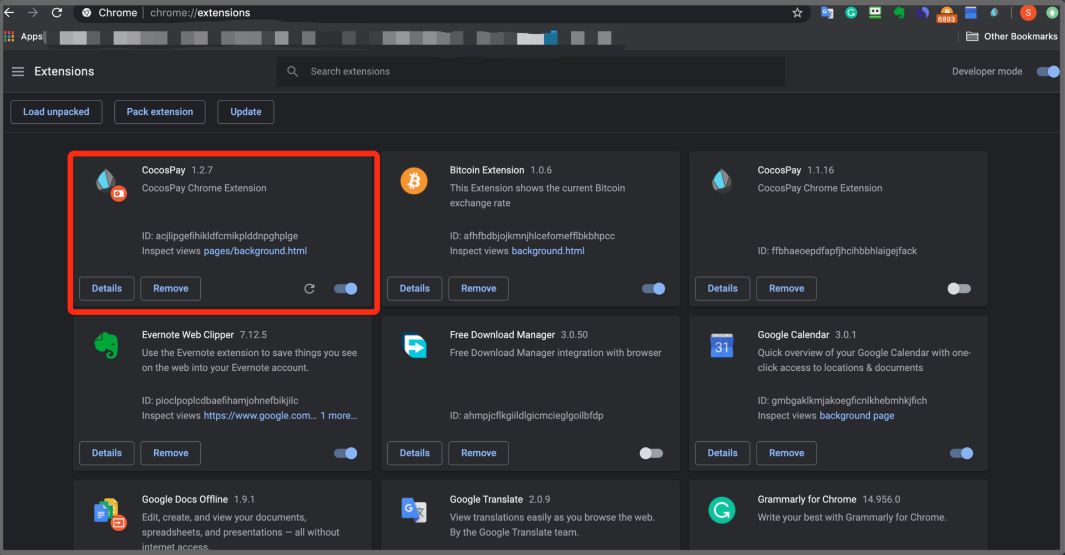Image resolution: width=1065 pixels, height=555 pixels.
Task: Click the Evernote Web Clipper elephant icon
Action: 106,345
